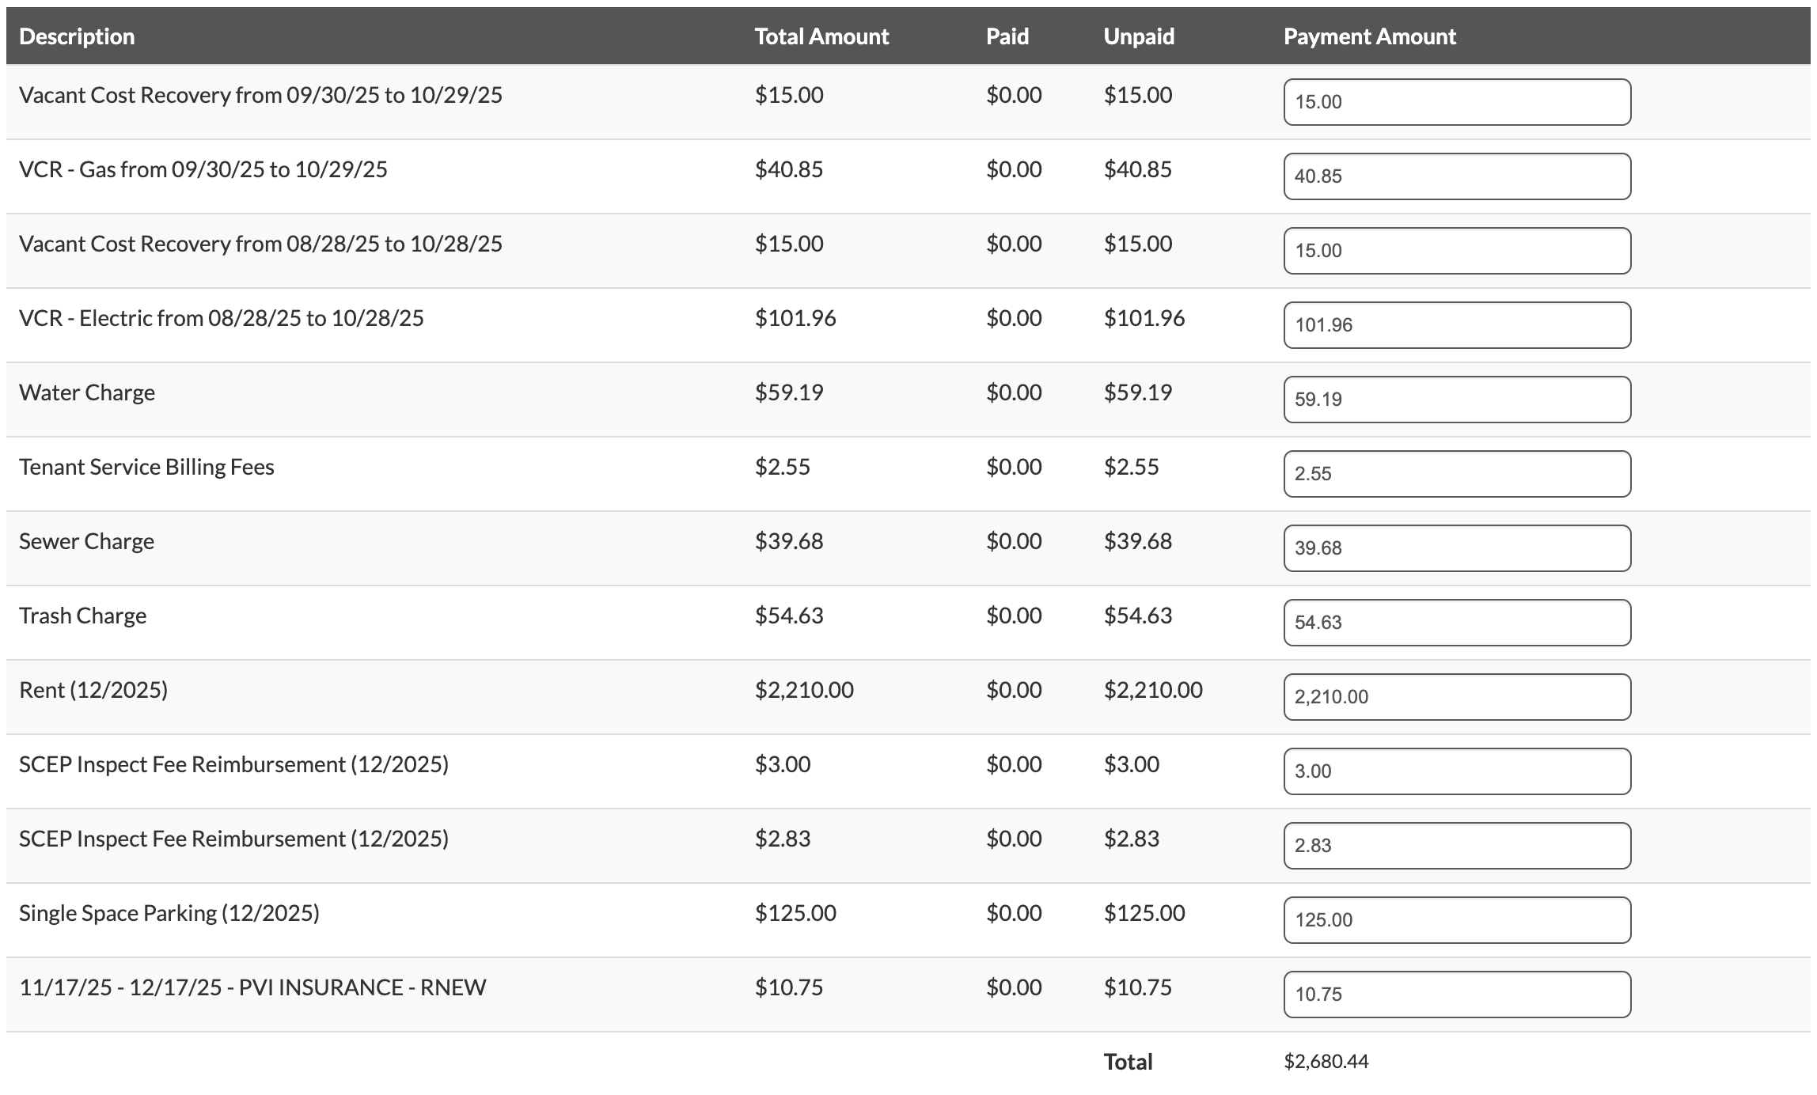Click the Rent (12/2025) description text
The width and height of the screenshot is (1817, 1095).
[x=93, y=690]
